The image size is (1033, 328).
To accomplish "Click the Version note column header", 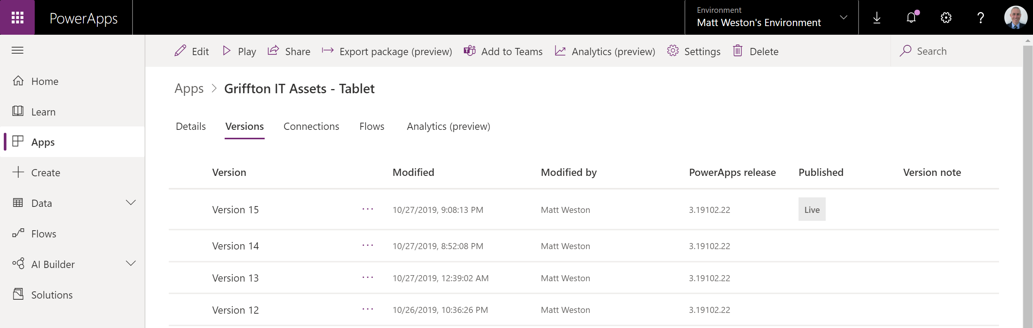I will click(932, 172).
